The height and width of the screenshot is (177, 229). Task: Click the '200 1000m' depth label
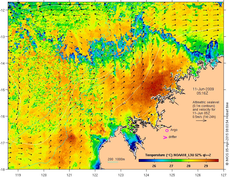click(116, 159)
